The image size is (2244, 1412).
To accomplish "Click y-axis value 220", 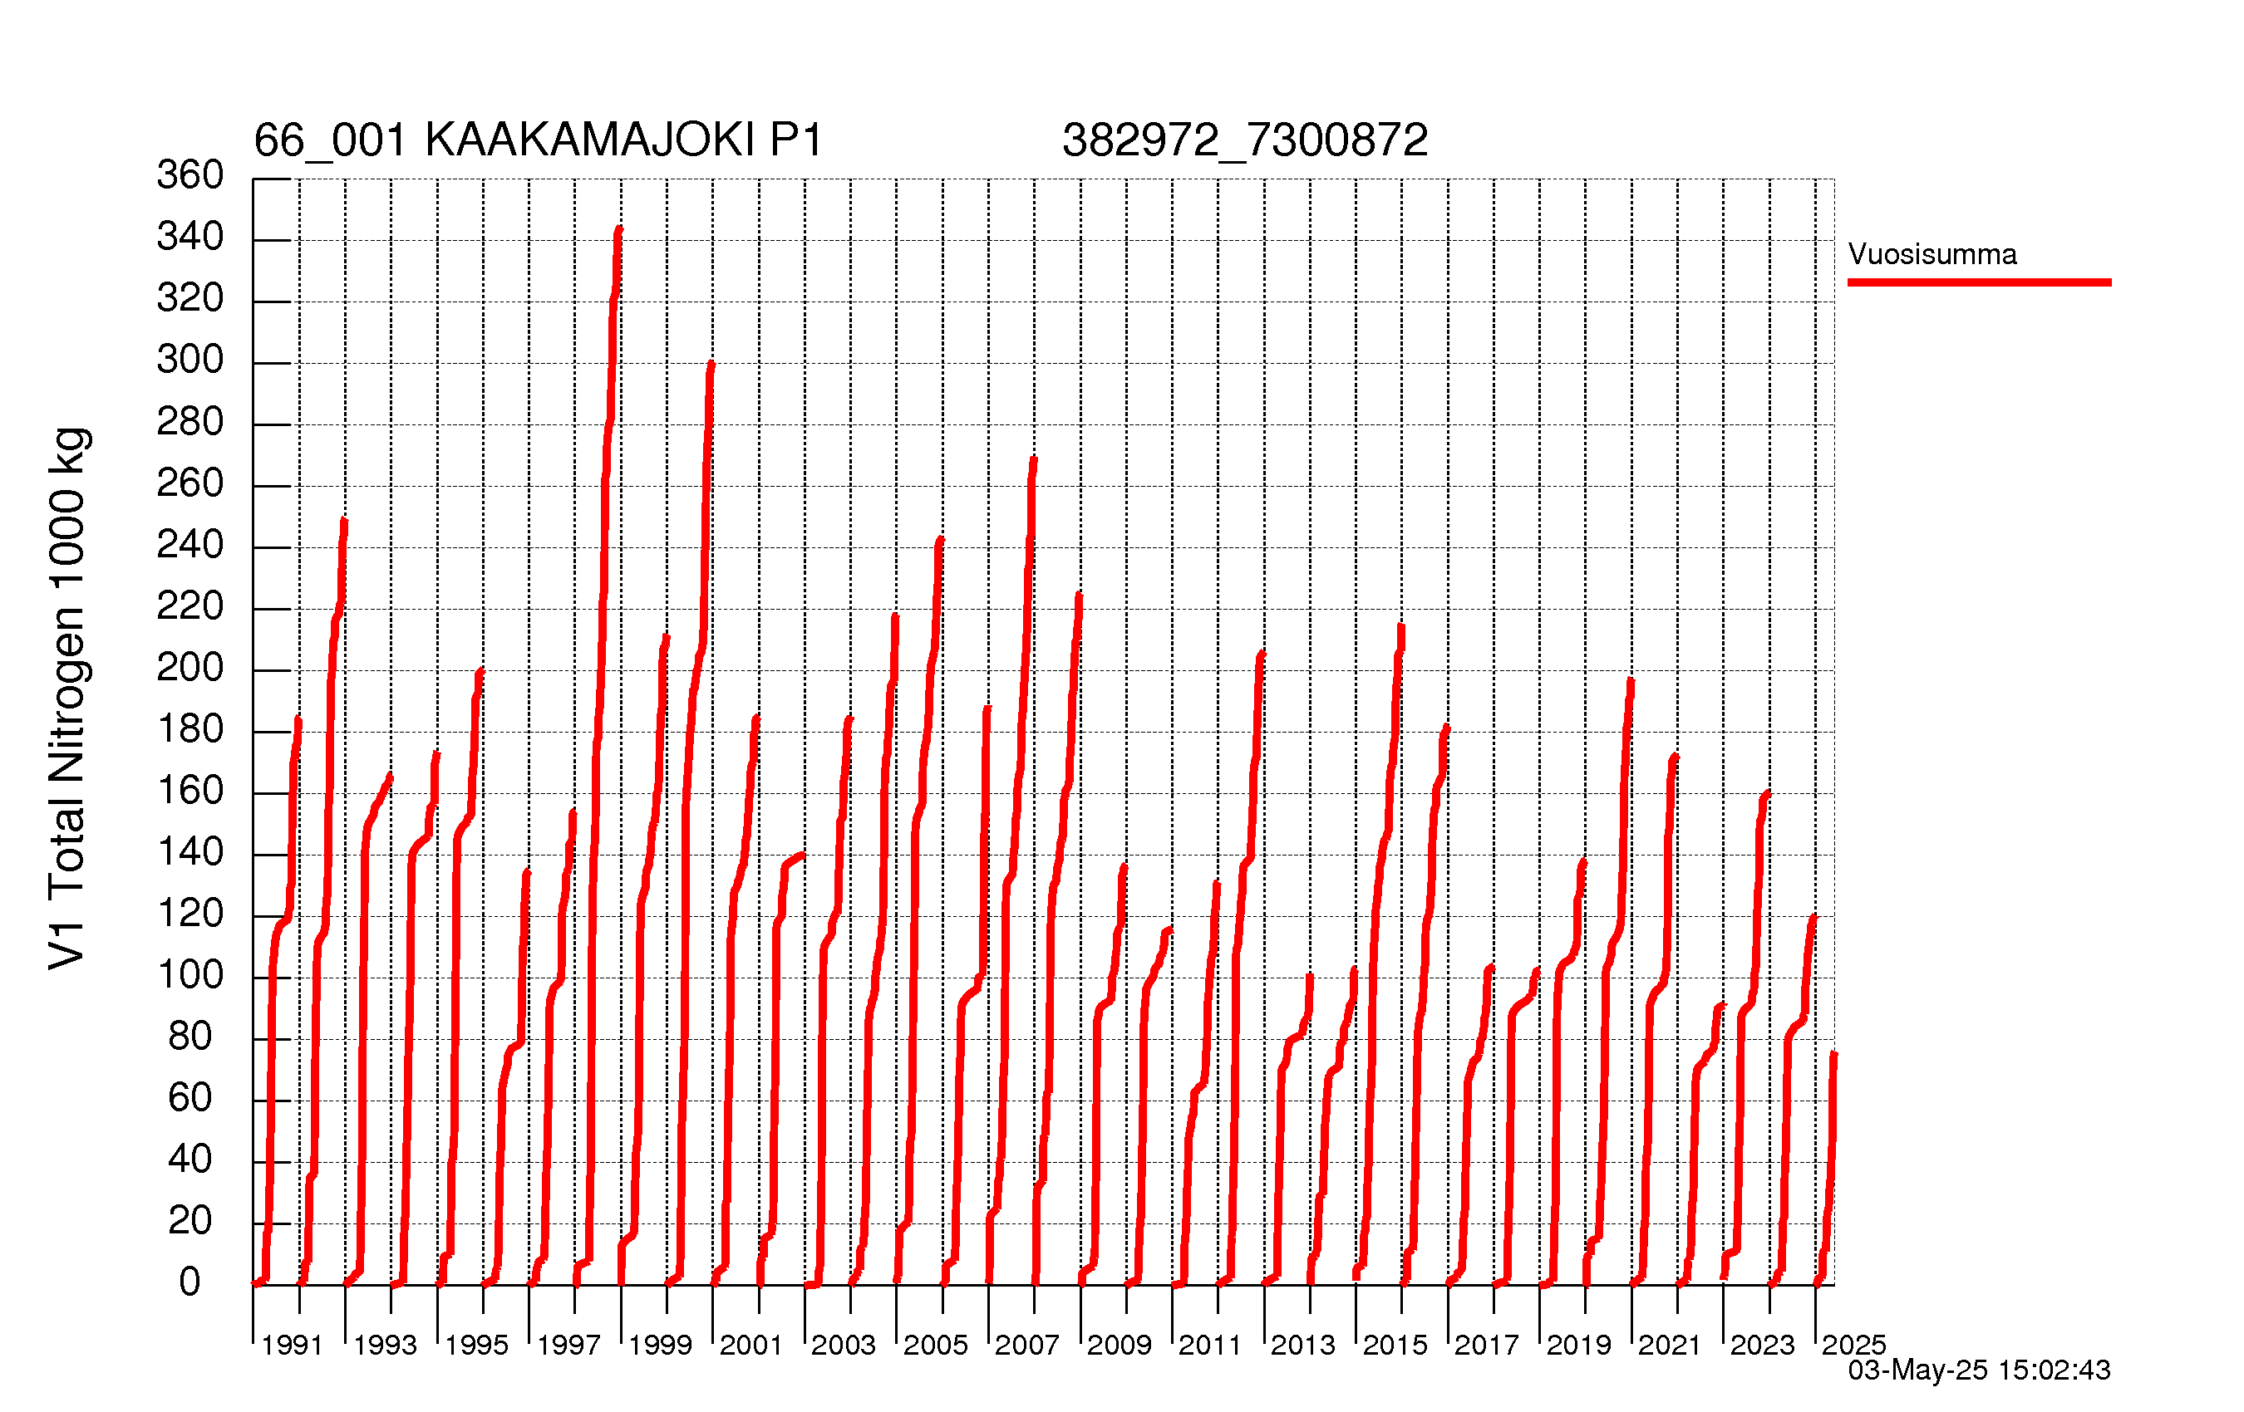I will 190,606.
